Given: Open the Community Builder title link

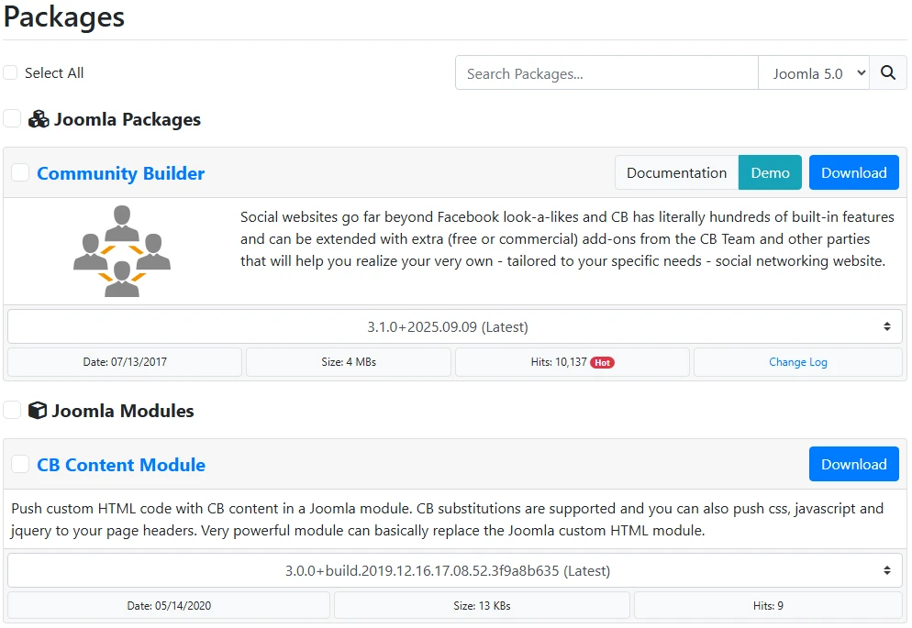Looking at the screenshot, I should pos(120,173).
